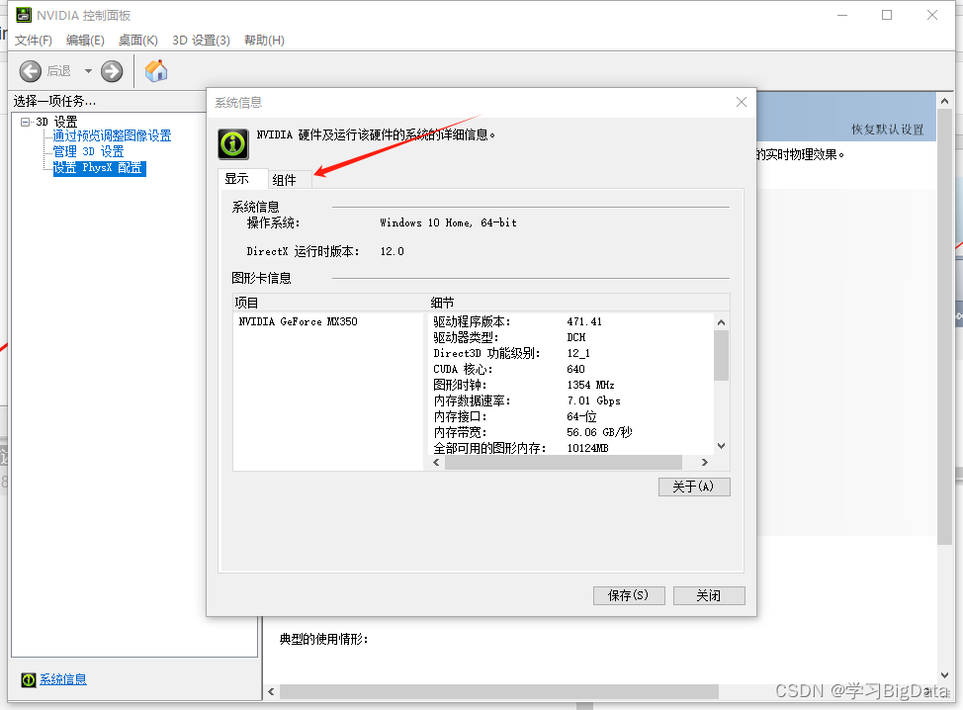The height and width of the screenshot is (710, 963).
Task: Open the 帮助(H) menu
Action: [264, 40]
